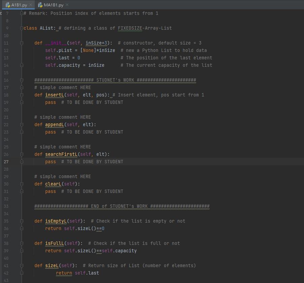Collapse the isFullL method fold marker
This screenshot has width=304, height=283.
click(21, 243)
